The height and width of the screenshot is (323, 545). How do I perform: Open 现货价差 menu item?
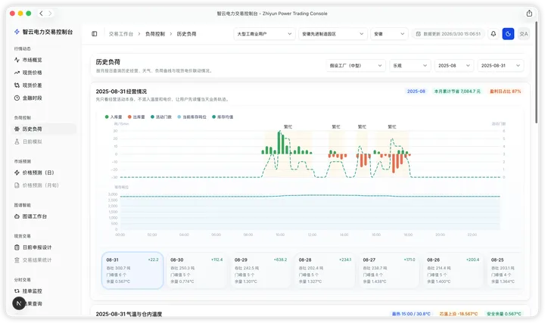44,85
